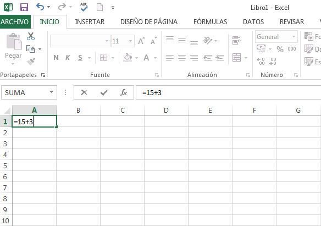Click the percent style icon
This screenshot has height=226, width=321.
[x=280, y=49]
